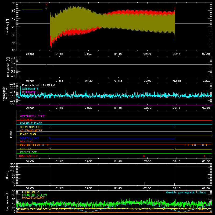This screenshot has height=215, width=215.
Task: Click the Degrees or % axis title
Action: [x=7, y=202]
